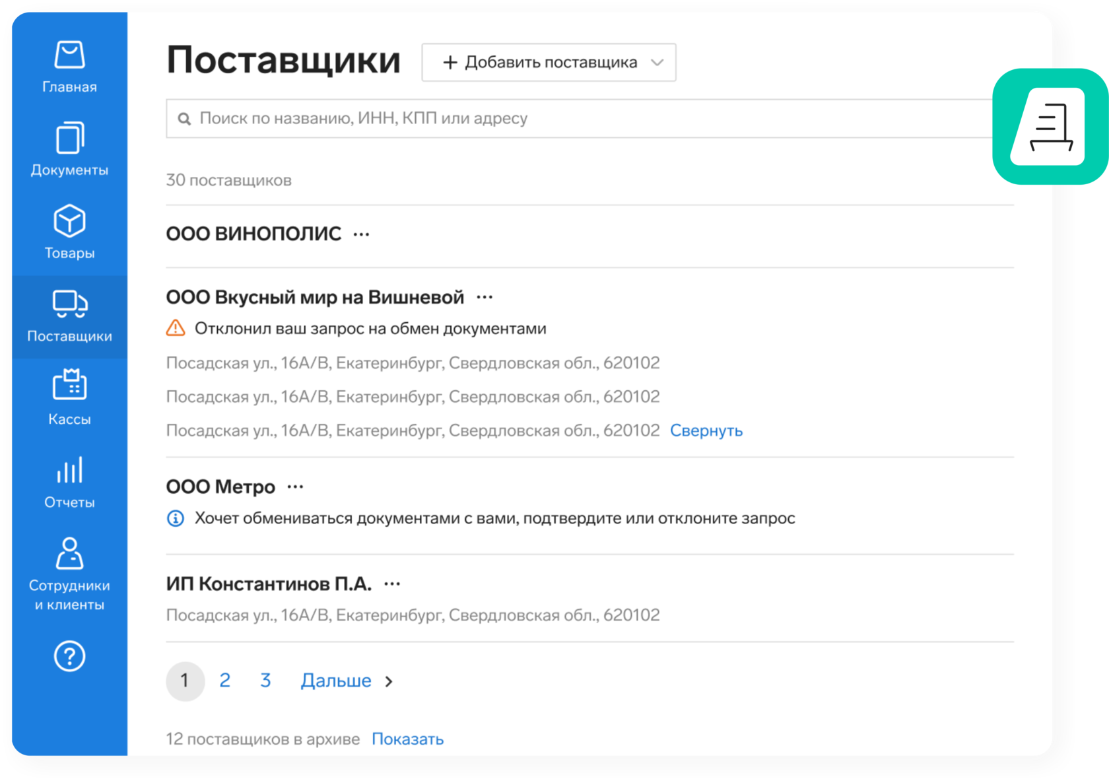This screenshot has width=1109, height=781.
Task: Click the help question mark icon
Action: [69, 656]
